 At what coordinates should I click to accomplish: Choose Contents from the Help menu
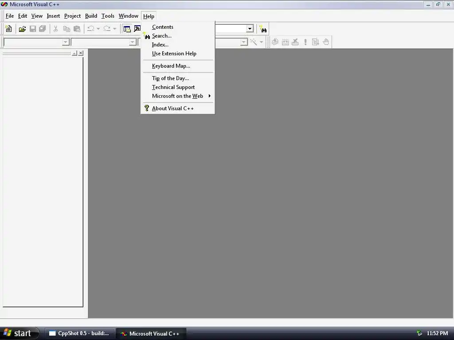(178, 27)
